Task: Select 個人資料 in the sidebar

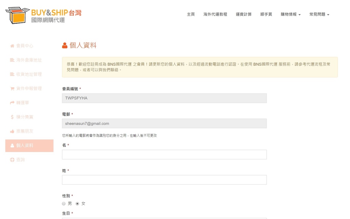Action: 29,146
